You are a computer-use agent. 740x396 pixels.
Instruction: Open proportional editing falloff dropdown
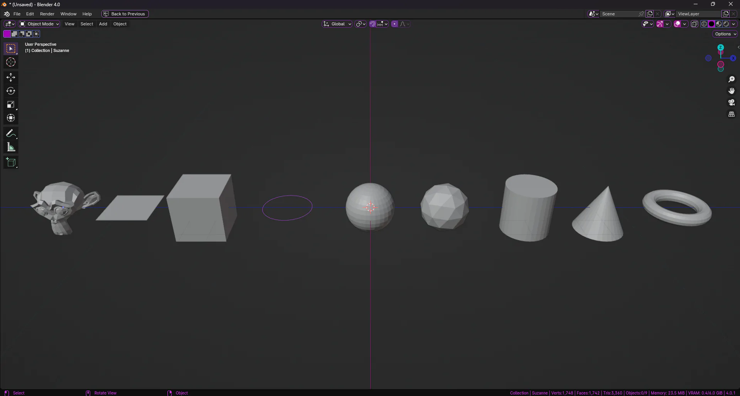(x=404, y=24)
